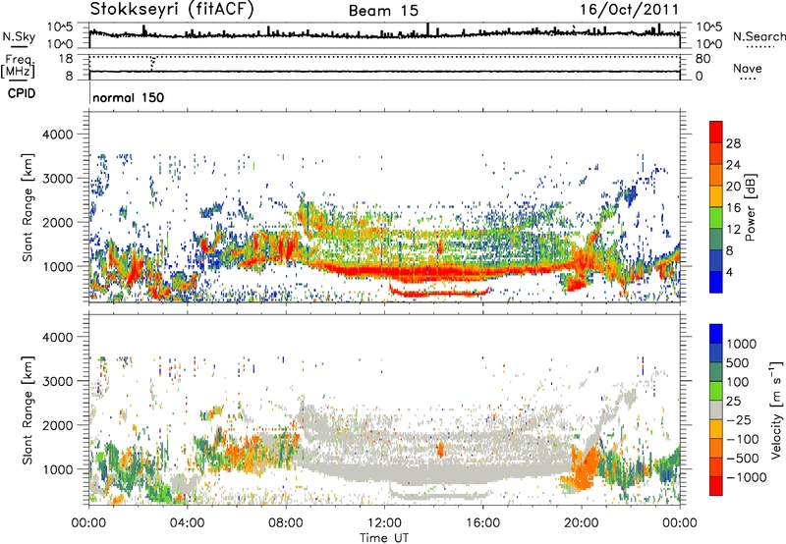This screenshot has height=544, width=786.
Task: Click the '1000' velocity colorbar label
Action: click(x=741, y=344)
